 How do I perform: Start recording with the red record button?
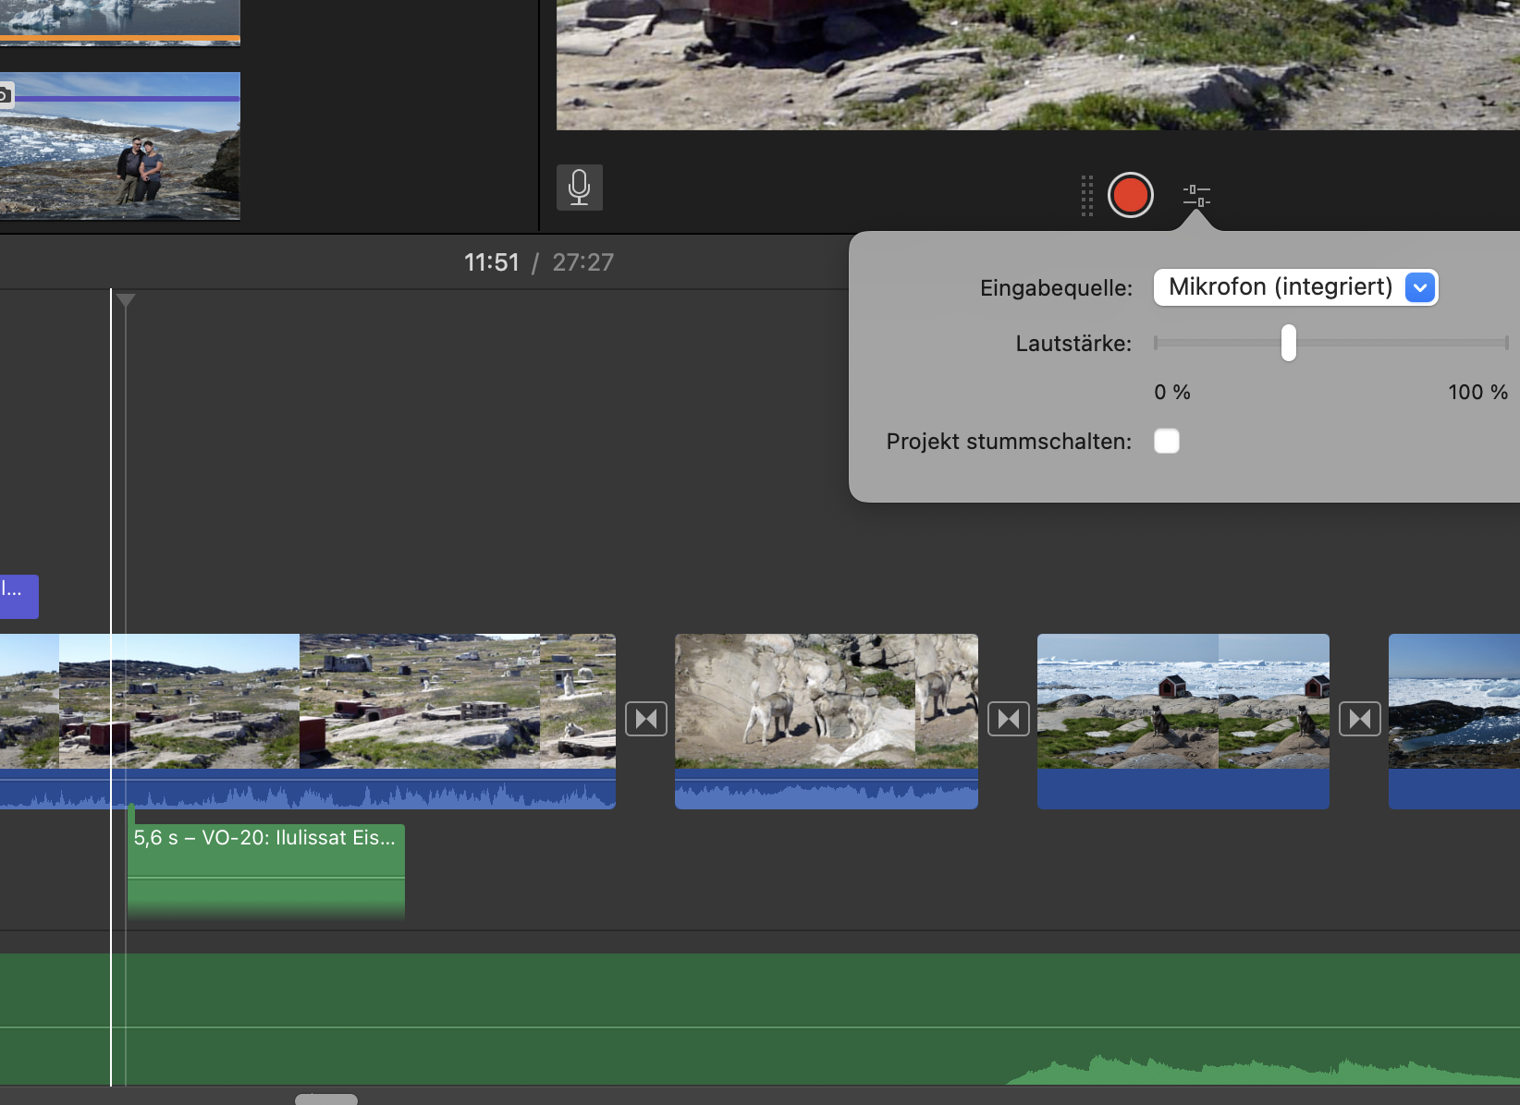(1130, 195)
